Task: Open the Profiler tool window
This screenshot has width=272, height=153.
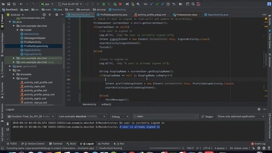Action: pyautogui.click(x=104, y=144)
